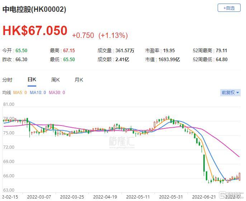Add stock to watchlist with +自选 button

pos(229,8)
